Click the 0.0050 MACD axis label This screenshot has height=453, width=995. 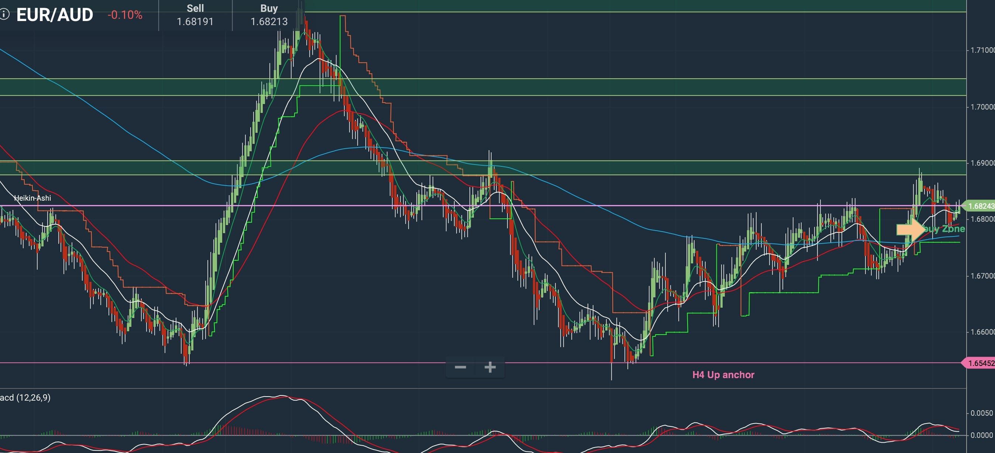pos(981,413)
